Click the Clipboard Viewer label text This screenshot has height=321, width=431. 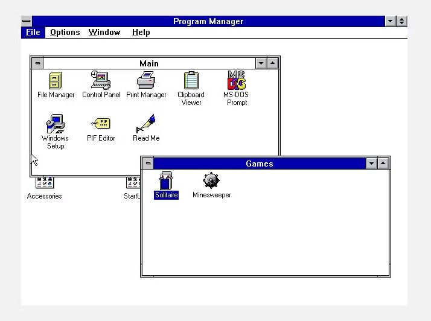(191, 98)
